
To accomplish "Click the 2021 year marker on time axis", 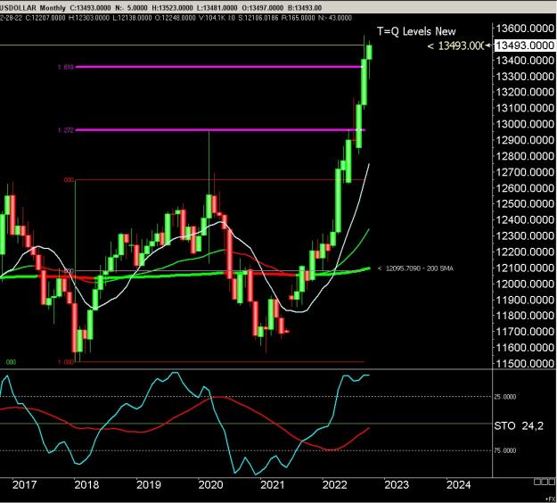I will click(x=273, y=485).
